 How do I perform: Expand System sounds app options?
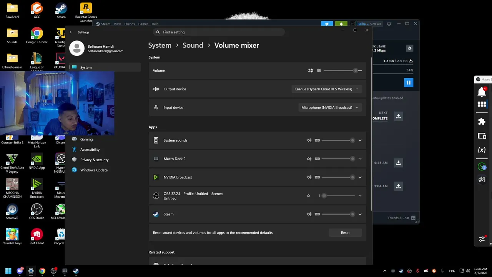(360, 140)
